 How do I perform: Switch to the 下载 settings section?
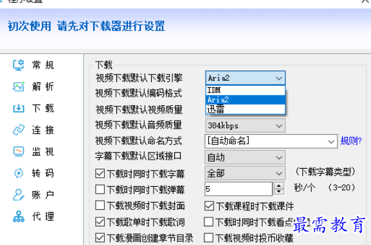43,108
